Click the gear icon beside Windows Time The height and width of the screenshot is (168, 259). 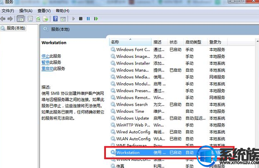(x=113, y=111)
